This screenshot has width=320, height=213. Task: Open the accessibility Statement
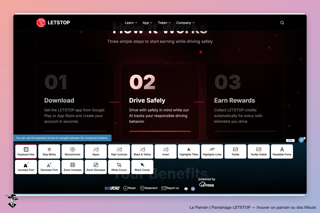(149, 188)
